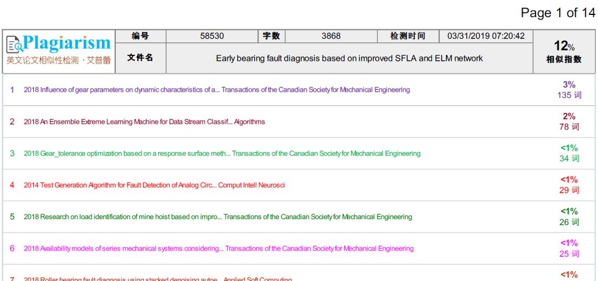Select the 2% 78-word match value
Viewport: 598px width, 281px height.
(x=569, y=122)
